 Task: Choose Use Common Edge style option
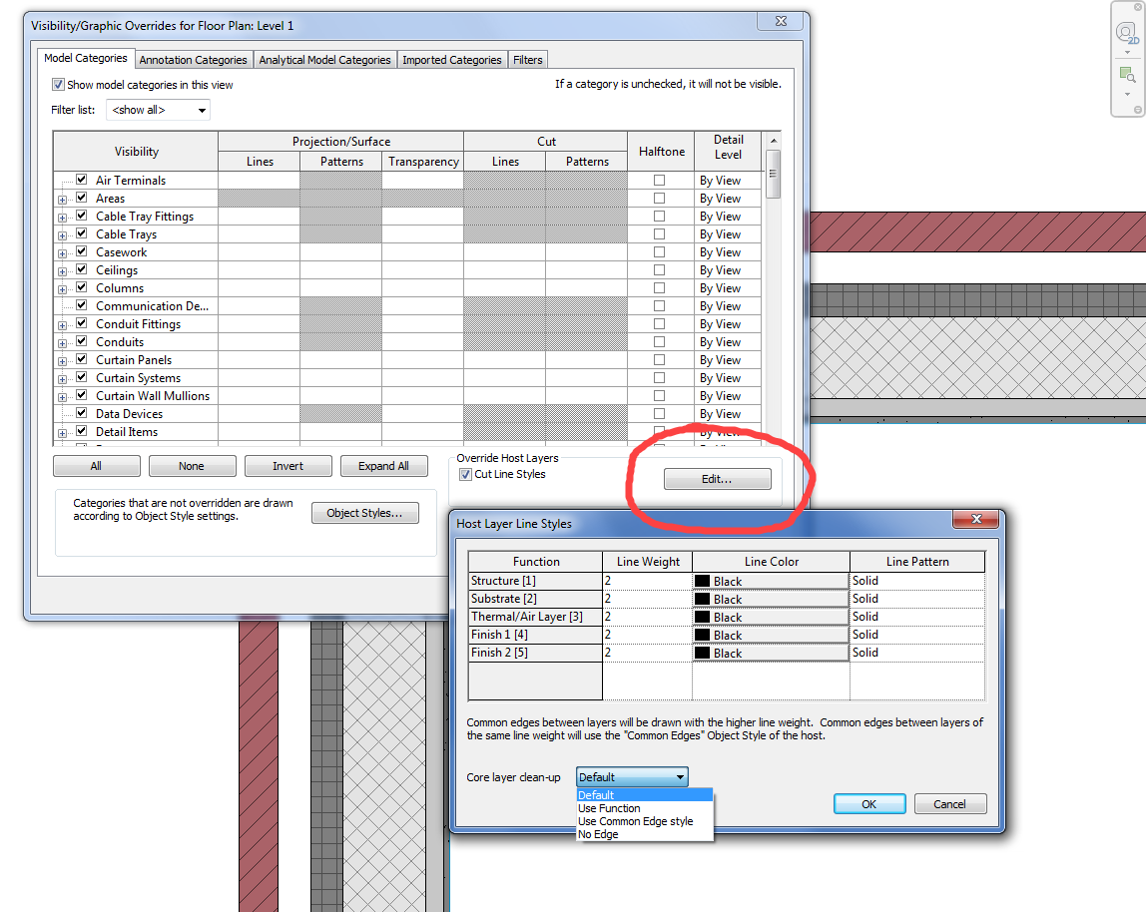tap(644, 821)
